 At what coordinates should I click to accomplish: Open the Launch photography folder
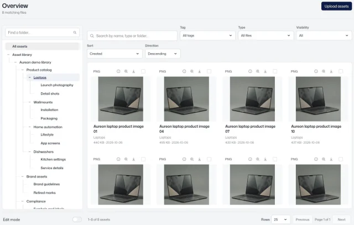(57, 85)
